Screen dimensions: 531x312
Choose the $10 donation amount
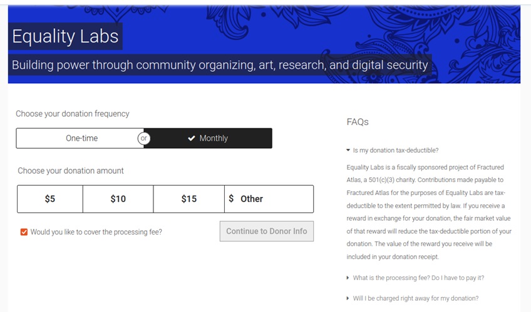pos(118,199)
